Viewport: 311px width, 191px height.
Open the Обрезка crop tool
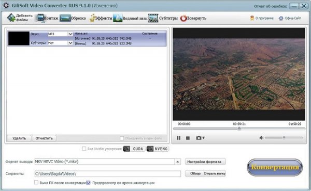(73, 18)
